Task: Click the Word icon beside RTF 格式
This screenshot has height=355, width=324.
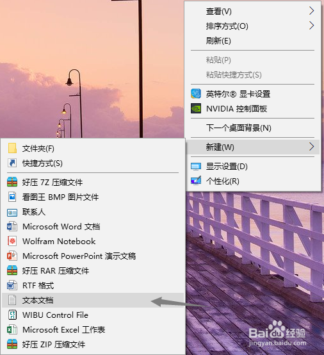Action: (x=12, y=285)
